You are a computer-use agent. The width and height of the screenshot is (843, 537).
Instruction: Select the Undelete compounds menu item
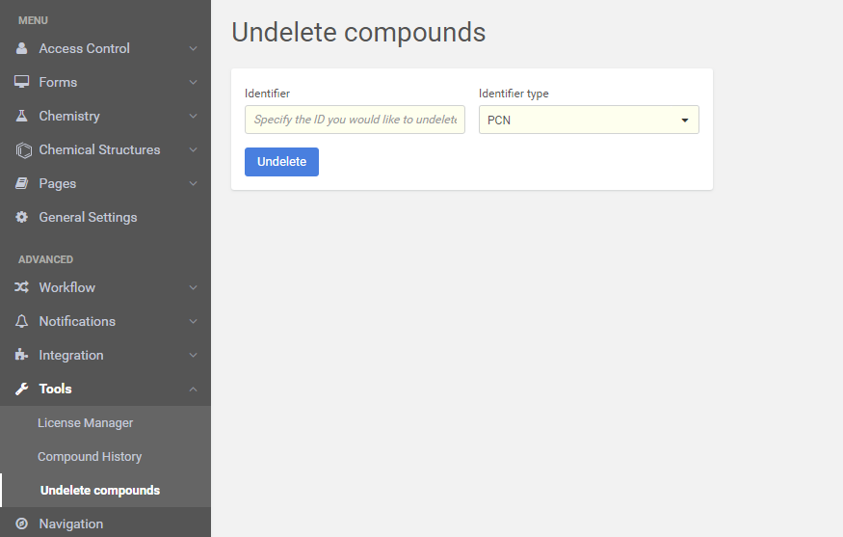100,490
